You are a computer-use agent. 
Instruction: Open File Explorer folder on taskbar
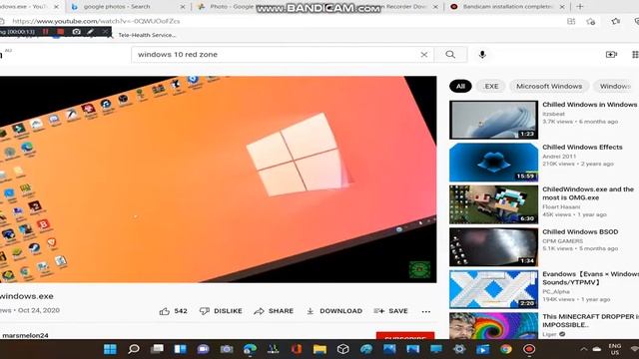coord(319,349)
